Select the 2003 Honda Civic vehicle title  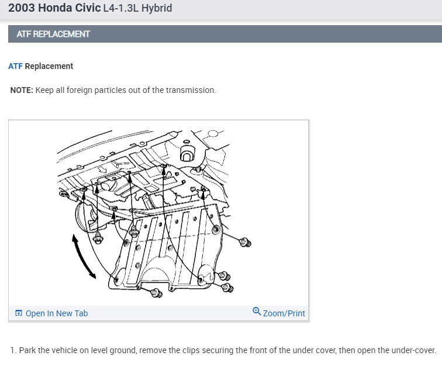point(54,8)
